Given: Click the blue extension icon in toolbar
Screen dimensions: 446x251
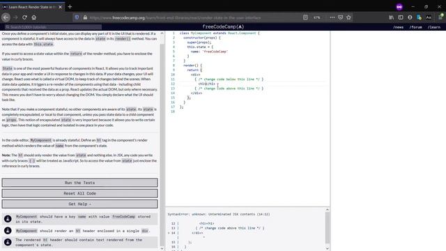Looking at the screenshot, I should coord(419,17).
